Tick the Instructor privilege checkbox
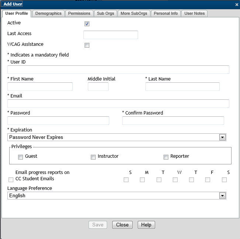The image size is (240, 239). point(93,157)
